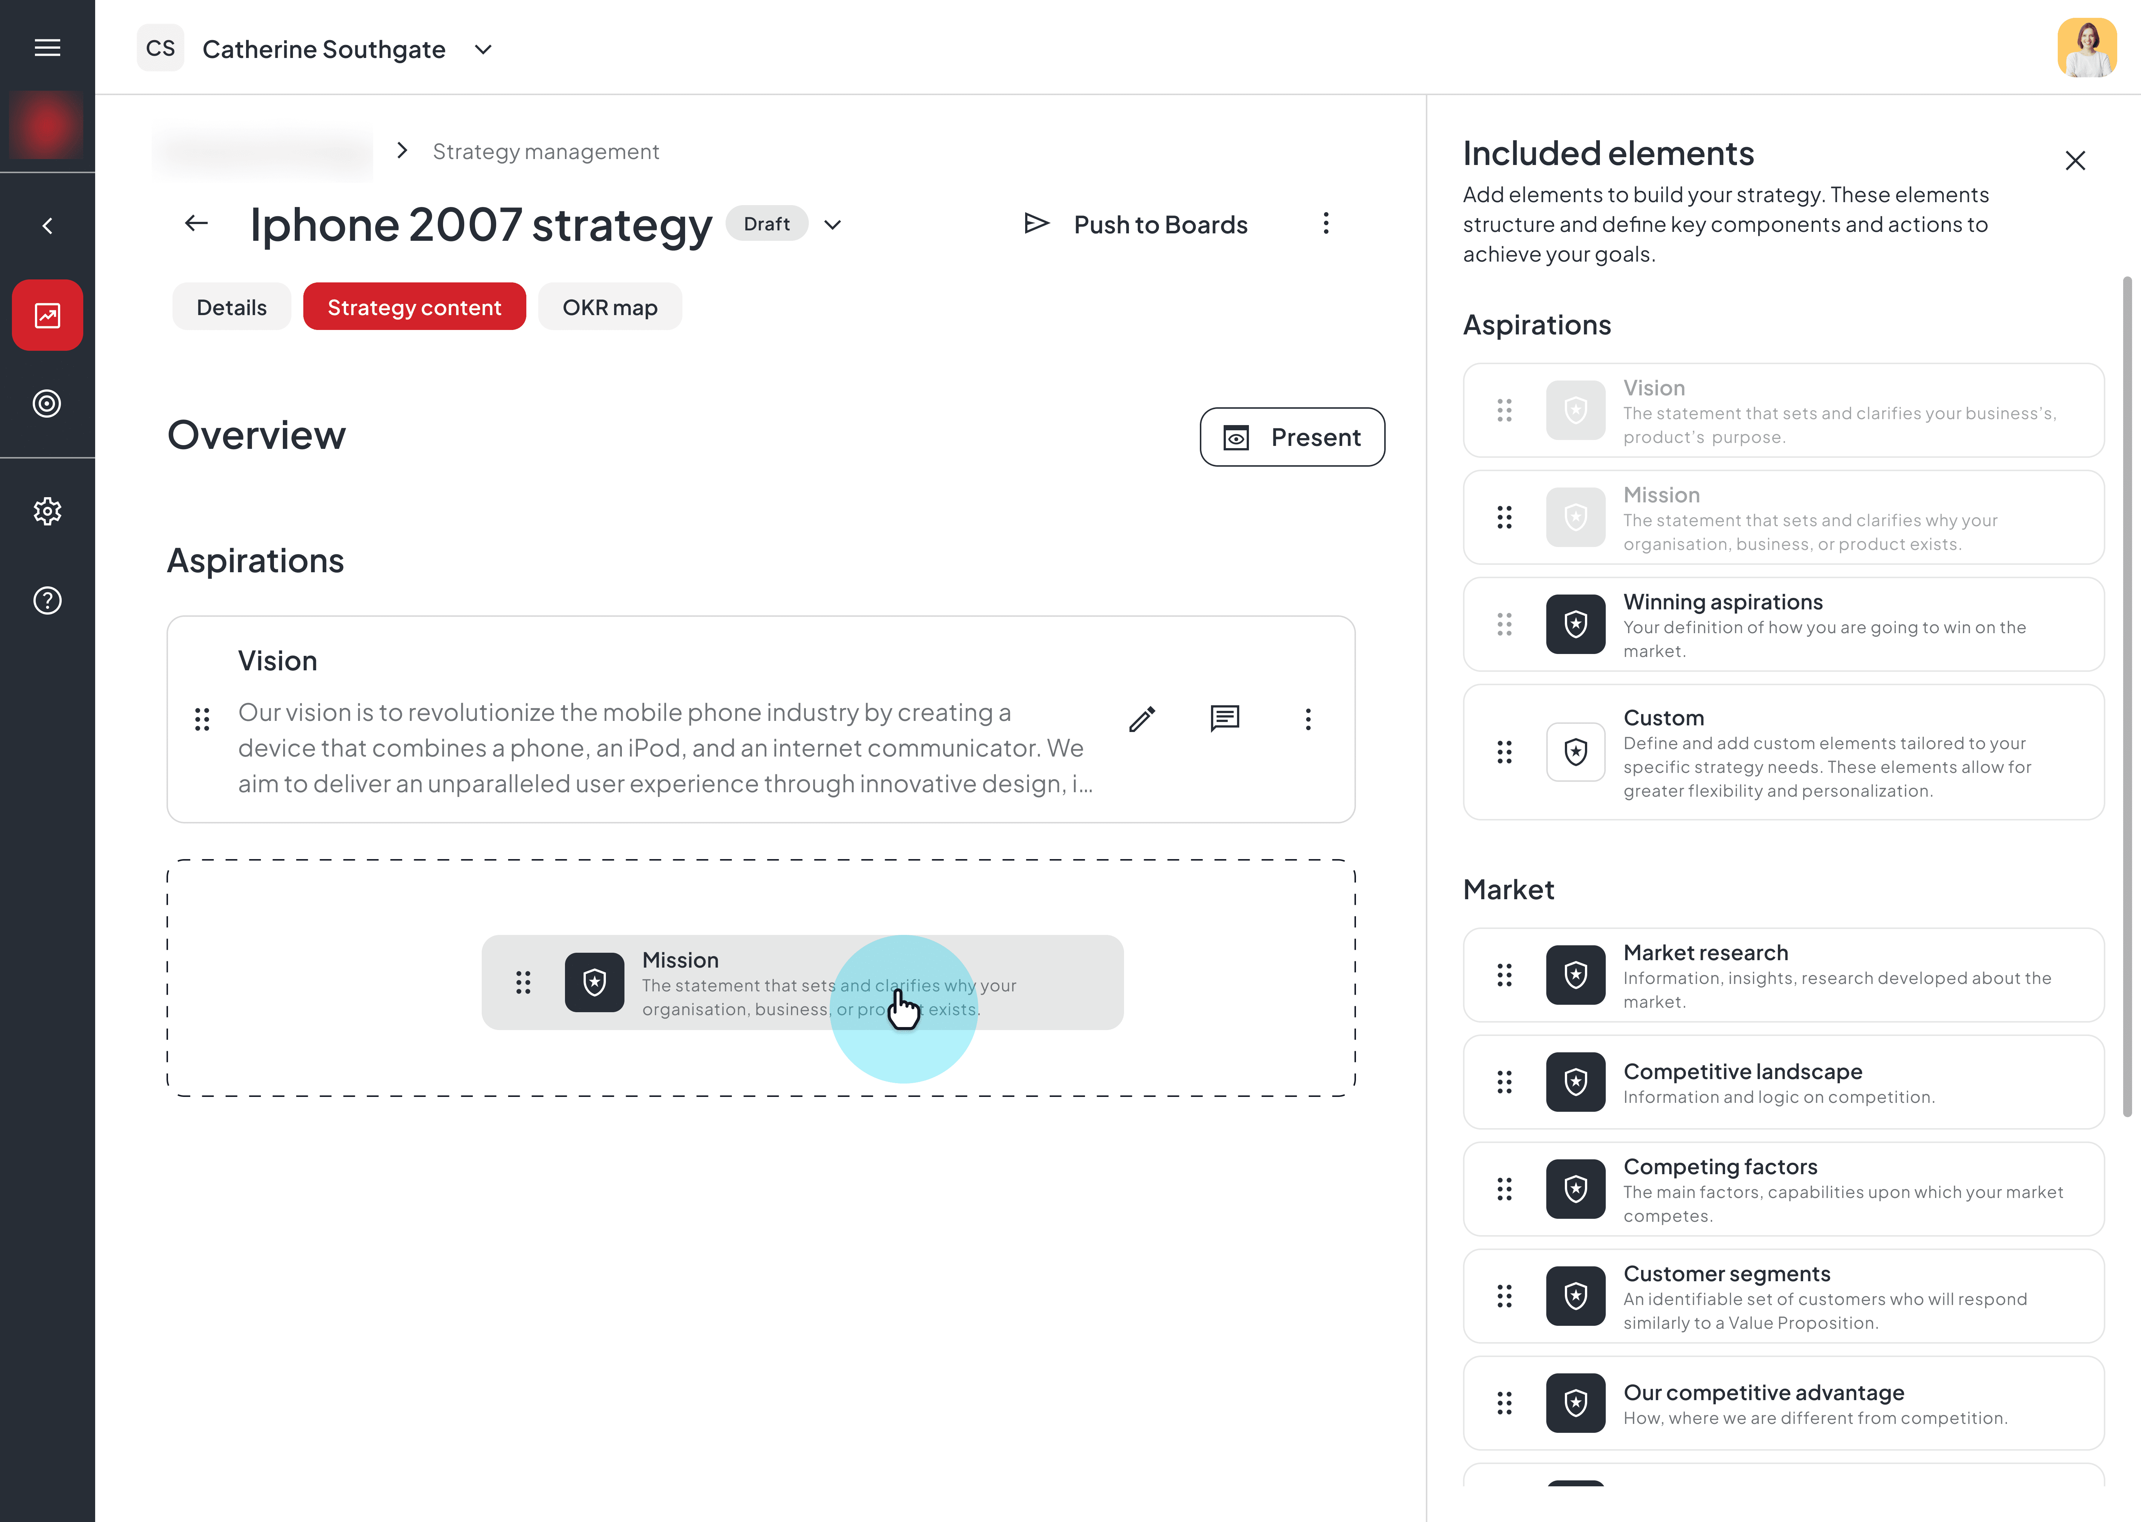Click the drag handle on the Winning aspirations element
This screenshot has height=1522, width=2141.
pos(1505,624)
